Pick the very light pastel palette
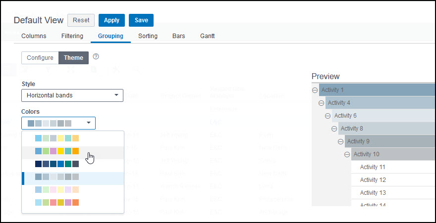Viewport: 436px width, 223px height. point(73,190)
